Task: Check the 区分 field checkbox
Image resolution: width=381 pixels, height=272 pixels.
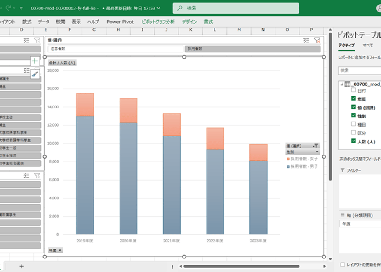Action: click(353, 132)
